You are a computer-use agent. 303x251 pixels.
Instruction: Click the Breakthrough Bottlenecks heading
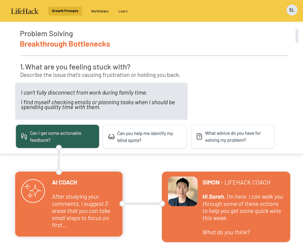click(65, 44)
